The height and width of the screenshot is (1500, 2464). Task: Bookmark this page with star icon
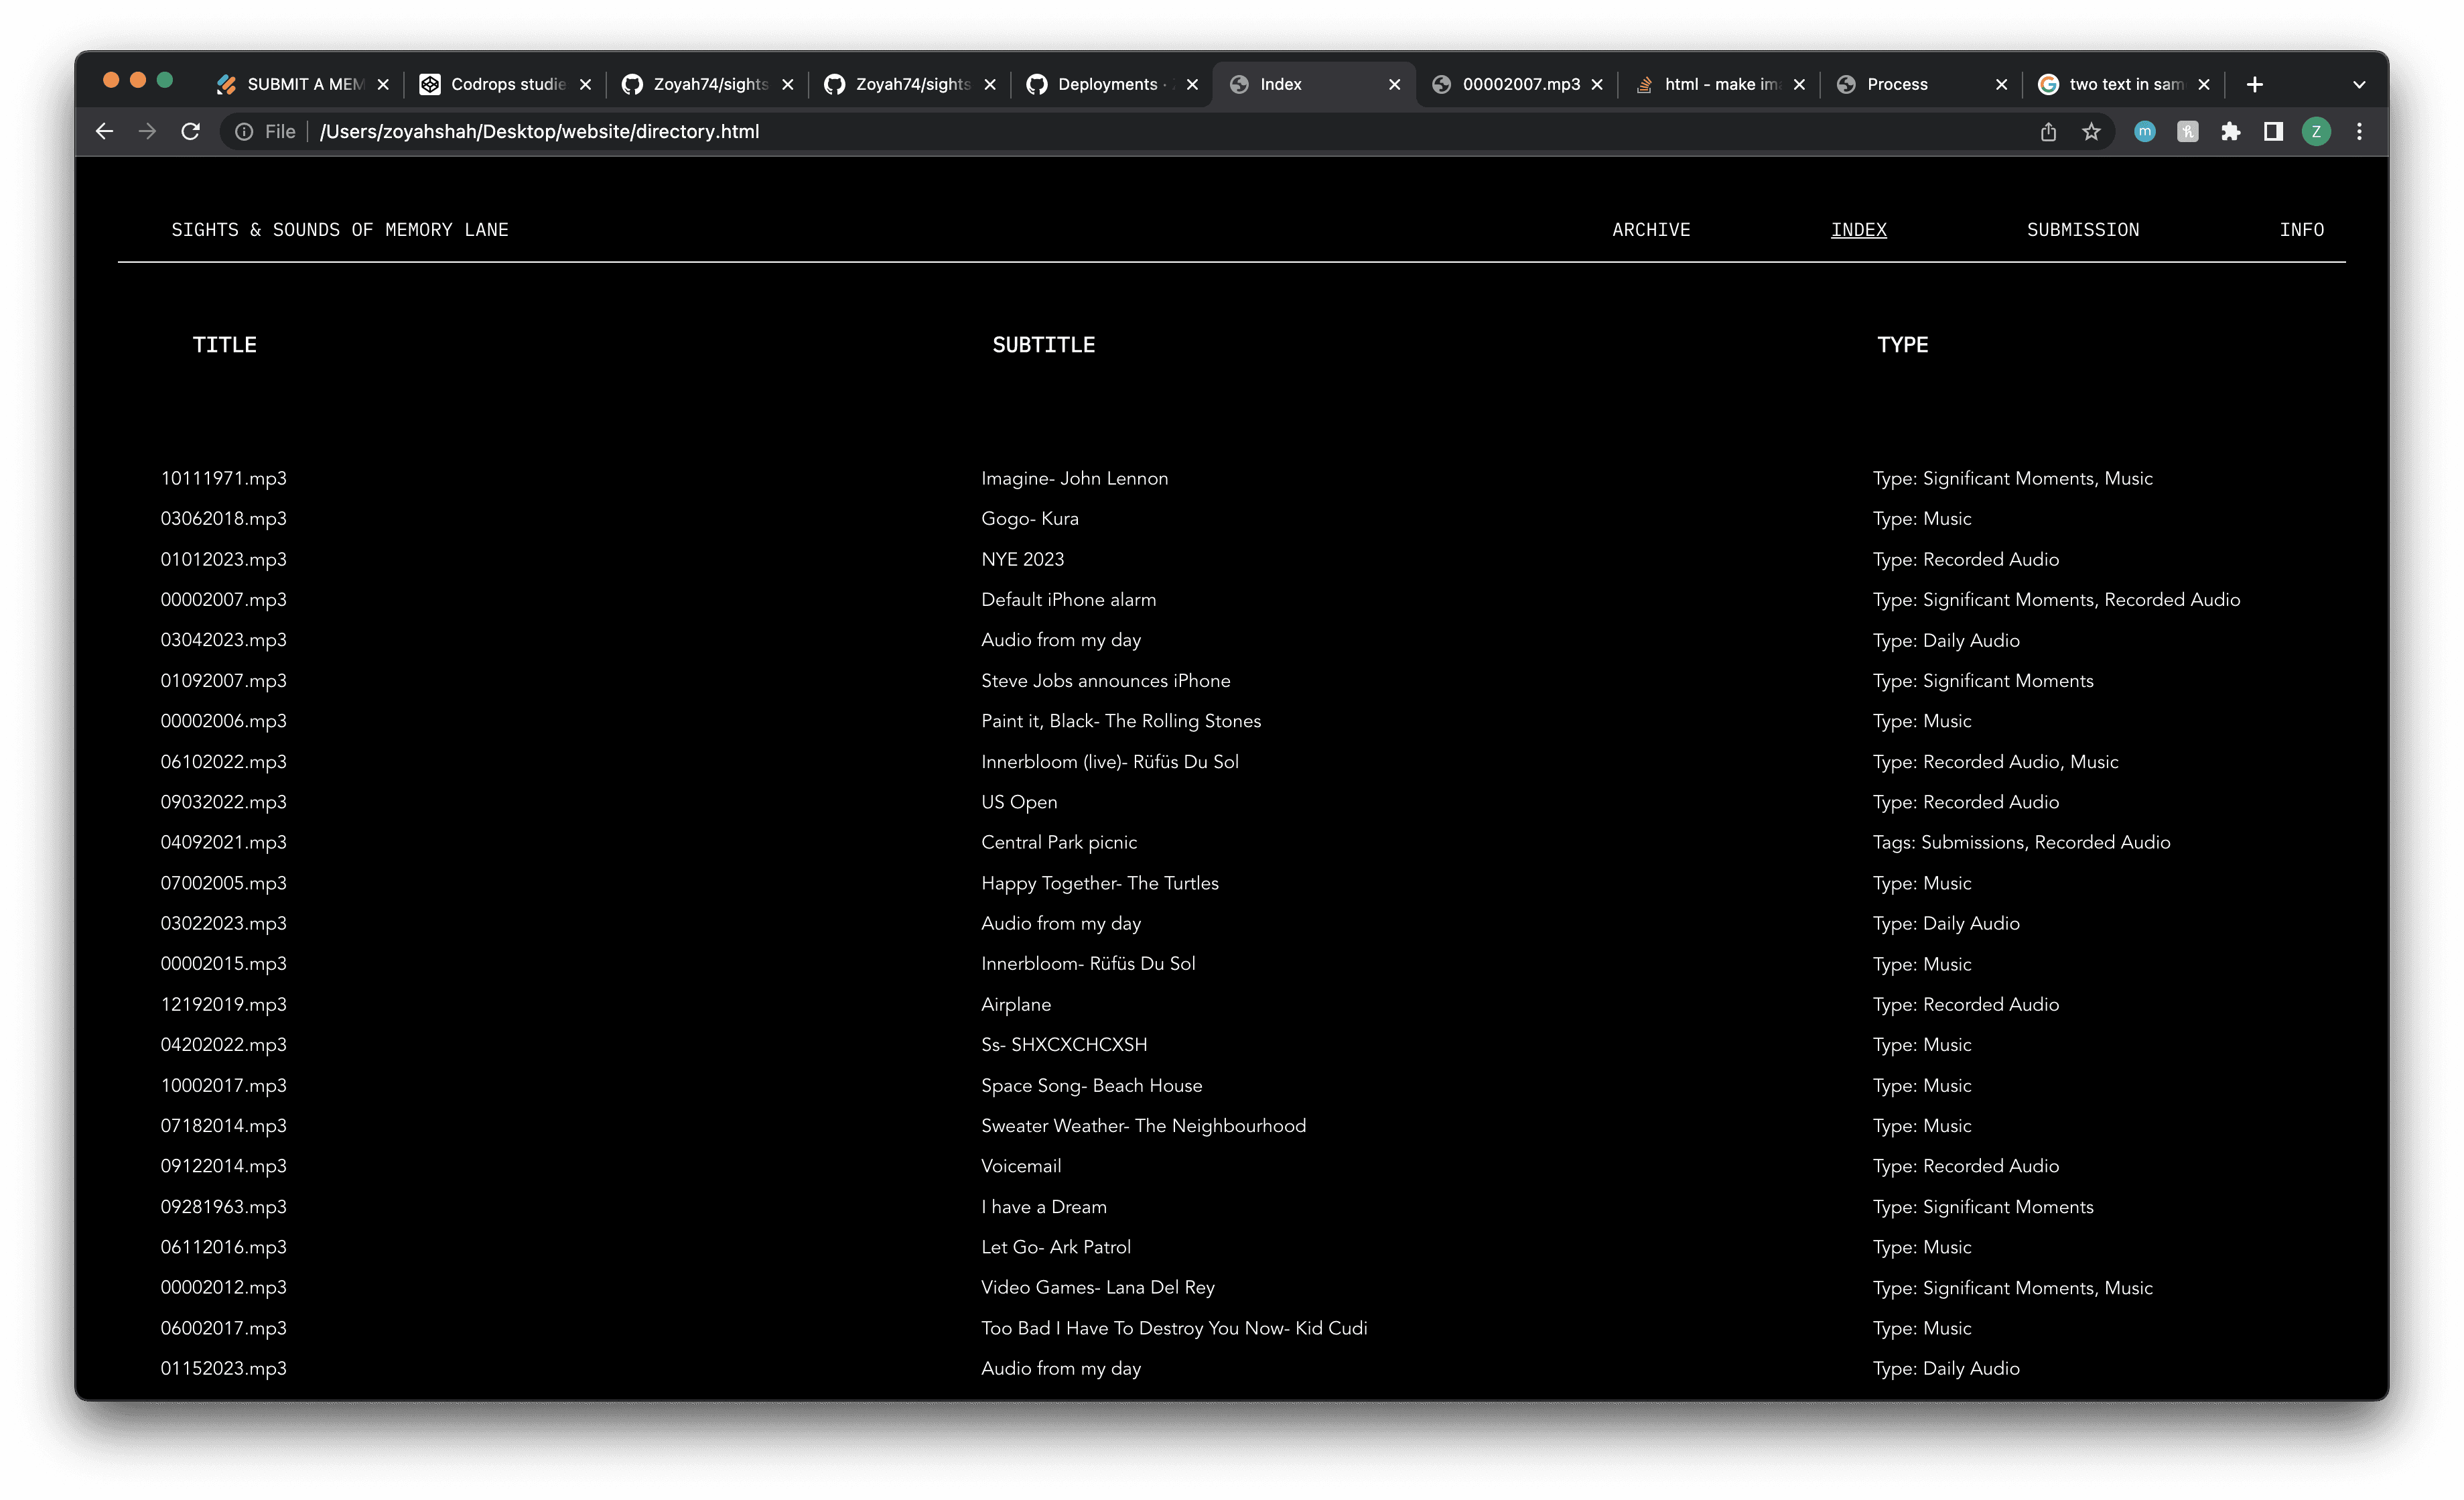click(2091, 131)
